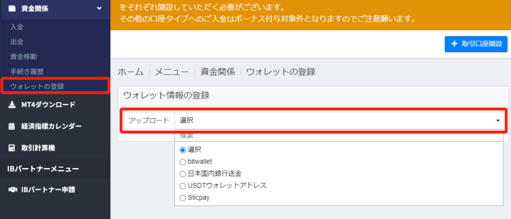Select 日本国内銀行送金 radio option
This screenshot has width=511, height=219.
pyautogui.click(x=182, y=174)
